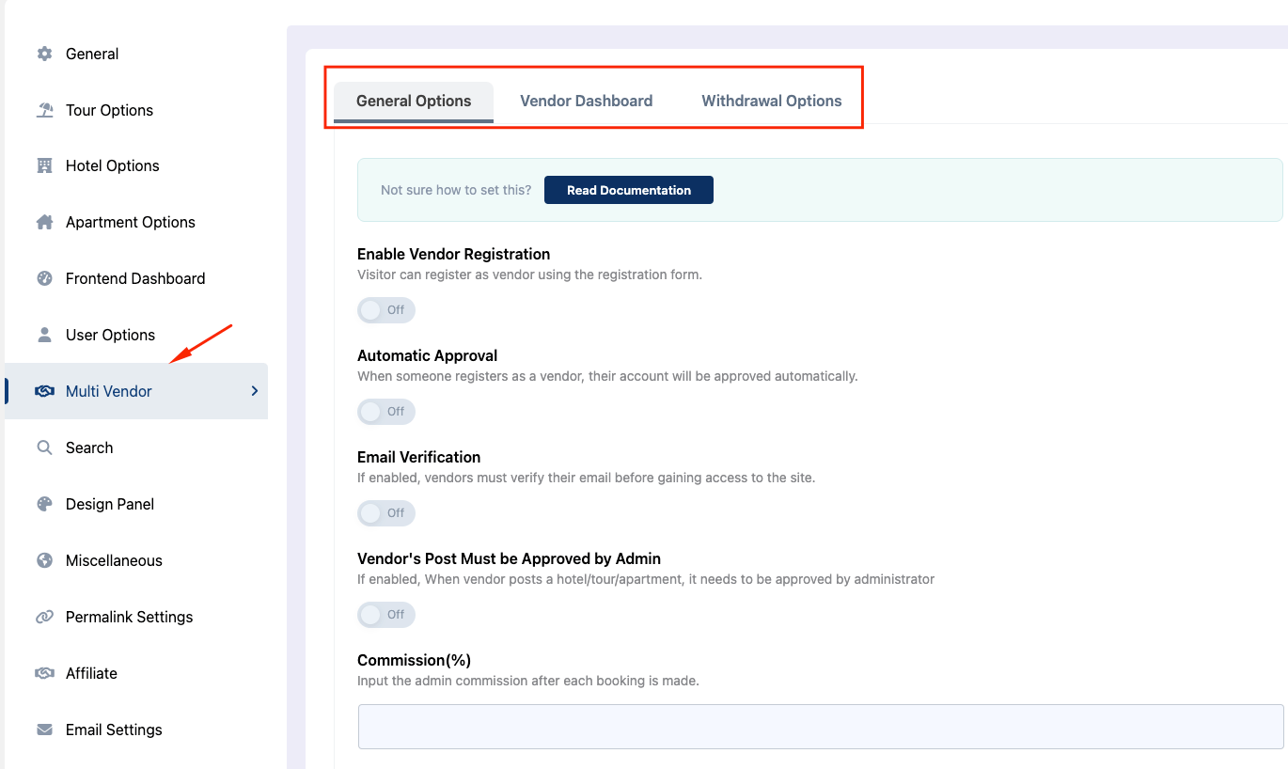The width and height of the screenshot is (1288, 769).
Task: Switch to the Vendor Dashboard tab
Action: coord(586,101)
